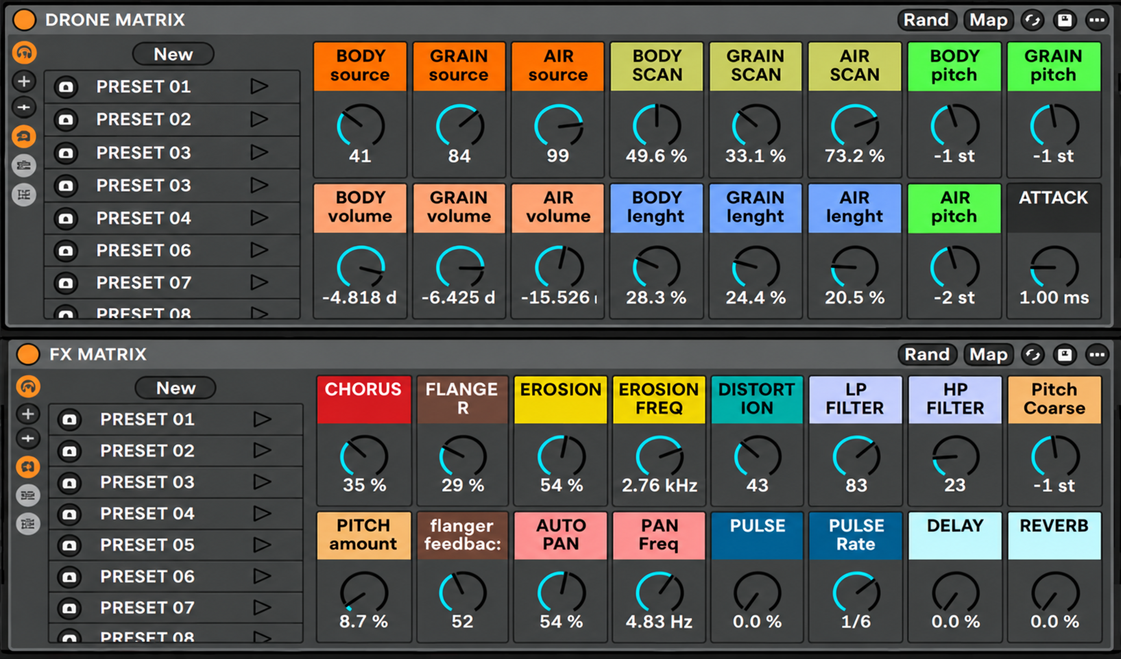Show the devices view in FX MATRIX sidebar
This screenshot has height=659, width=1121.
pos(28,524)
